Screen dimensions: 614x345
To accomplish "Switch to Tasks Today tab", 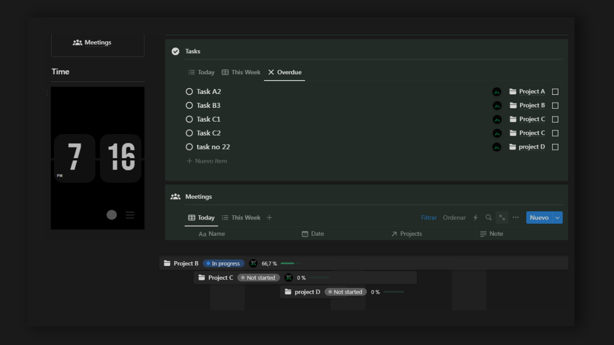I will coord(201,72).
